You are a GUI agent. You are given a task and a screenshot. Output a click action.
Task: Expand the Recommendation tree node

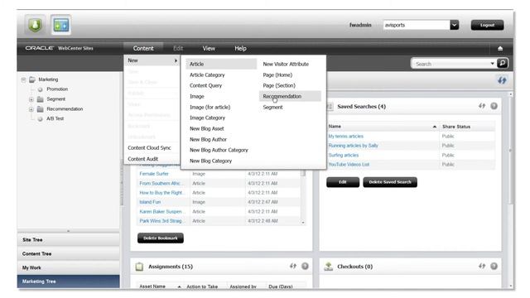coord(31,109)
